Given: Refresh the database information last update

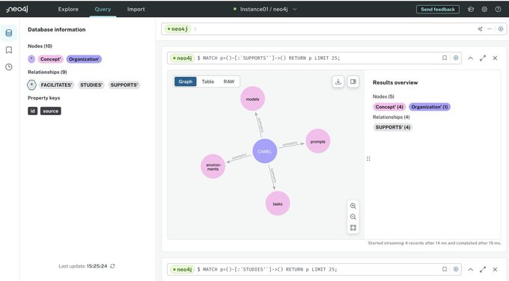Looking at the screenshot, I should coord(112,266).
